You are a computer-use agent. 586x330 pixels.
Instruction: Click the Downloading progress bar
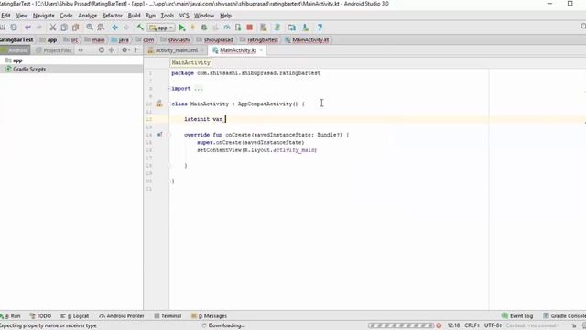(401, 325)
